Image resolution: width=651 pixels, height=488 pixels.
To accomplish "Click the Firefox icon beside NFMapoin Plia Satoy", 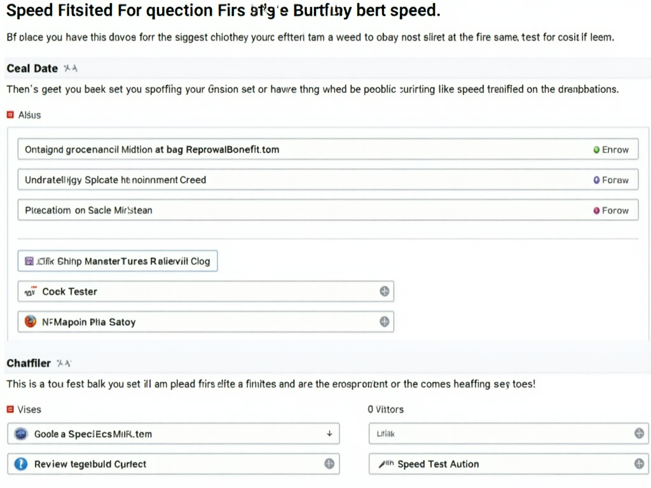I will tap(31, 322).
